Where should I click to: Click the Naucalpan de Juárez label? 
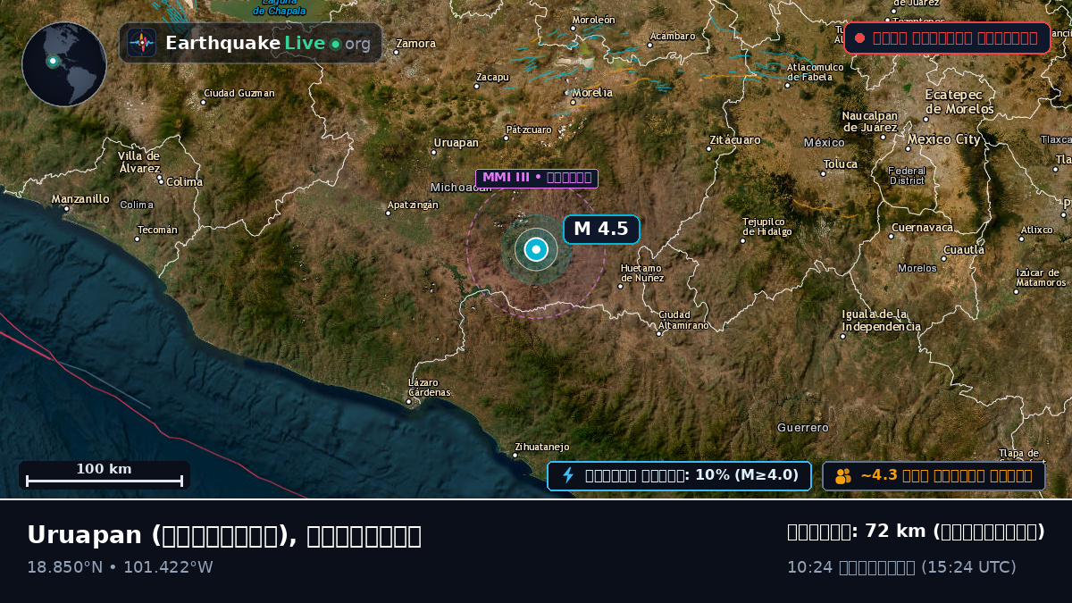coord(870,121)
